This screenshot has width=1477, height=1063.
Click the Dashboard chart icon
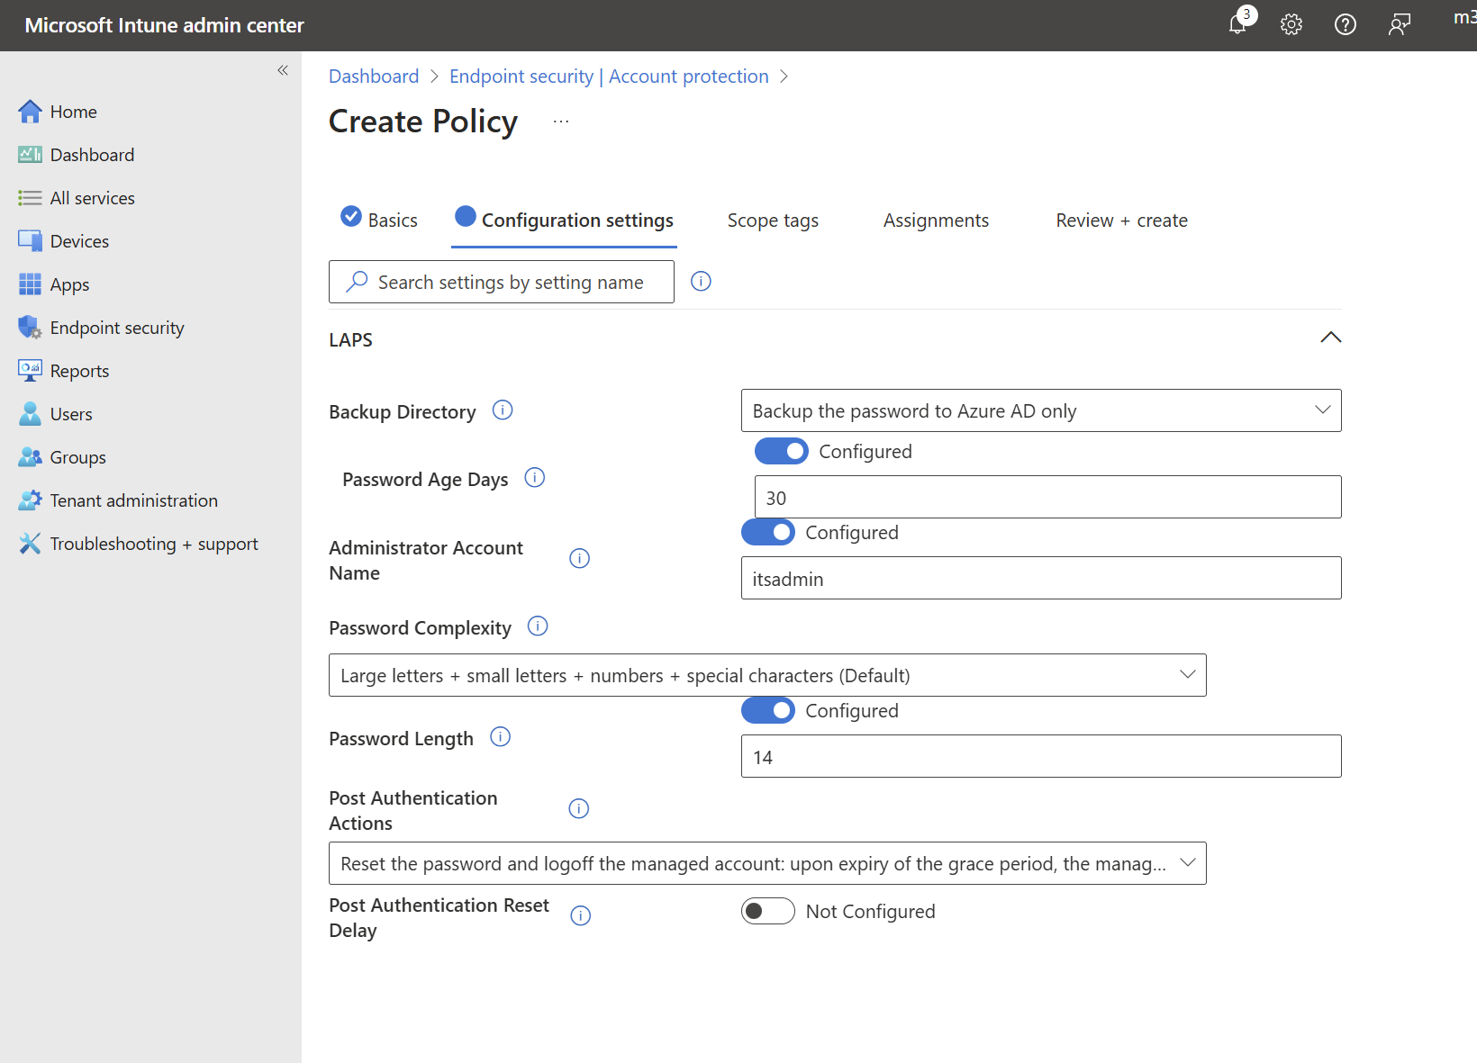30,155
